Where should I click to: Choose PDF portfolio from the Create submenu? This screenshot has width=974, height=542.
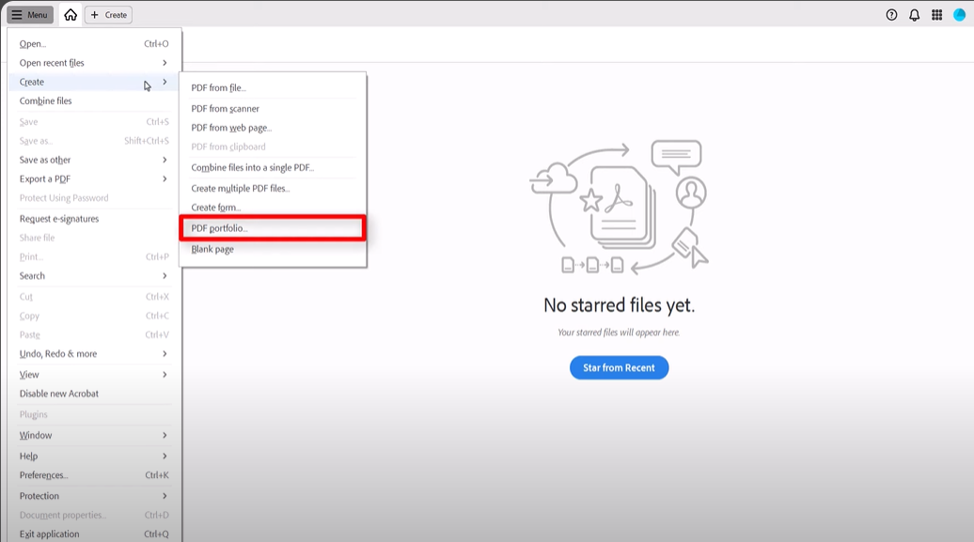[218, 228]
